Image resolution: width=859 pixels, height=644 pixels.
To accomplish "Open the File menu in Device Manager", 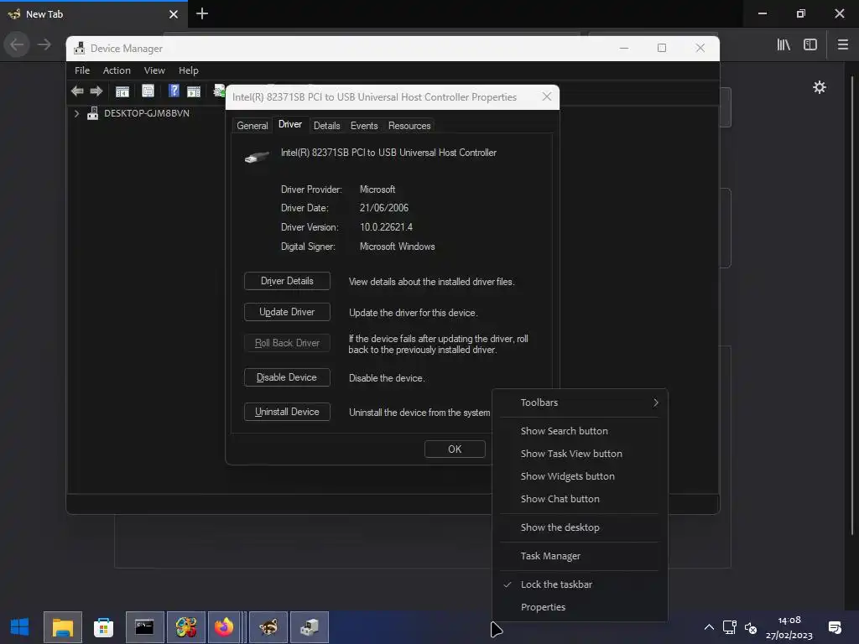I will click(82, 70).
